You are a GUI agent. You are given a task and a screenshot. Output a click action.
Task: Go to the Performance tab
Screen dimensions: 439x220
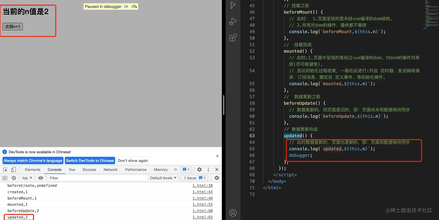pyautogui.click(x=136, y=170)
